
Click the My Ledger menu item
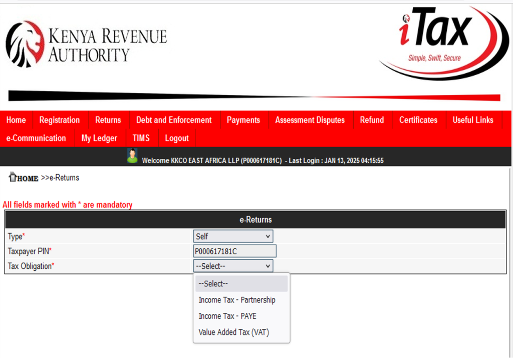tap(99, 138)
